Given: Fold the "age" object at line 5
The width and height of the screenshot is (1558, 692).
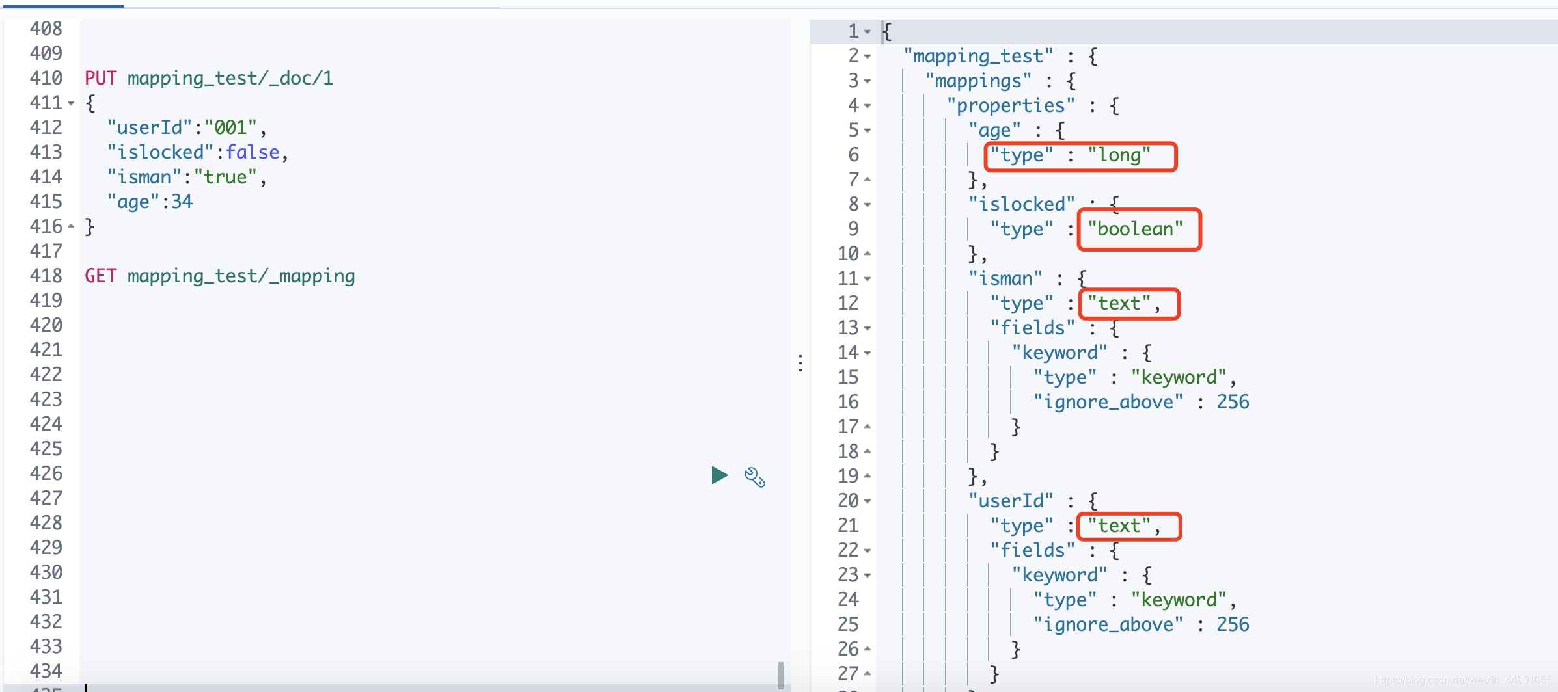Looking at the screenshot, I should [x=868, y=131].
